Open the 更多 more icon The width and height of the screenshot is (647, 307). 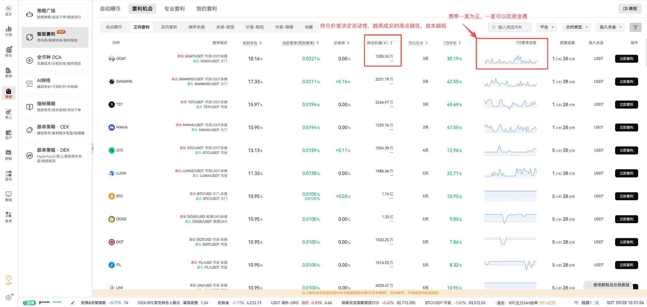click(9, 217)
